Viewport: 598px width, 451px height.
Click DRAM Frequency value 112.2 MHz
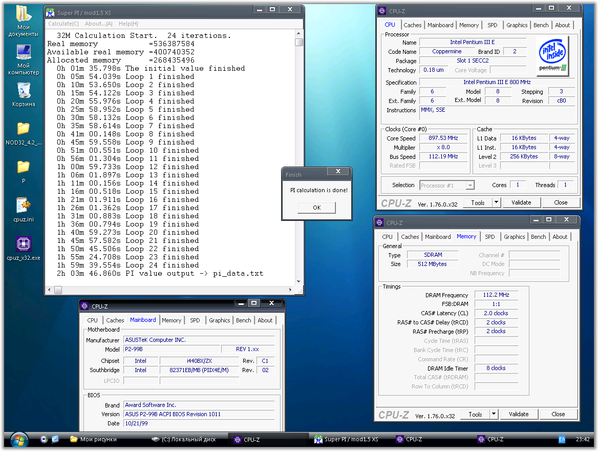(496, 295)
